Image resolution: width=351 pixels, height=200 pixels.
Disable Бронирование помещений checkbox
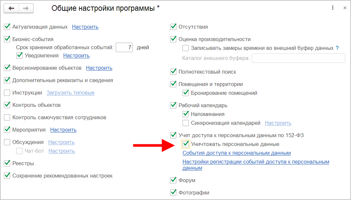(186, 93)
